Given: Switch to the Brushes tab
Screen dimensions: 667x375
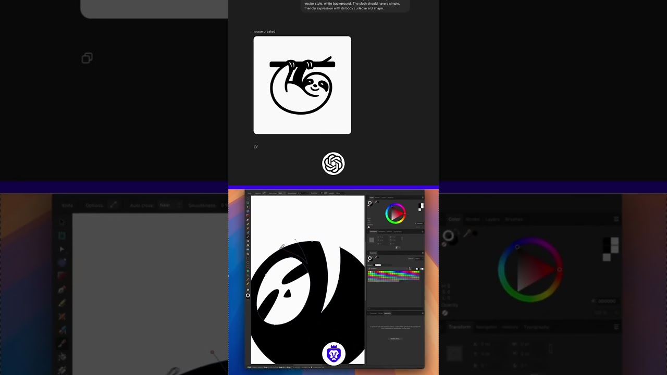Looking at the screenshot, I should pyautogui.click(x=390, y=197).
